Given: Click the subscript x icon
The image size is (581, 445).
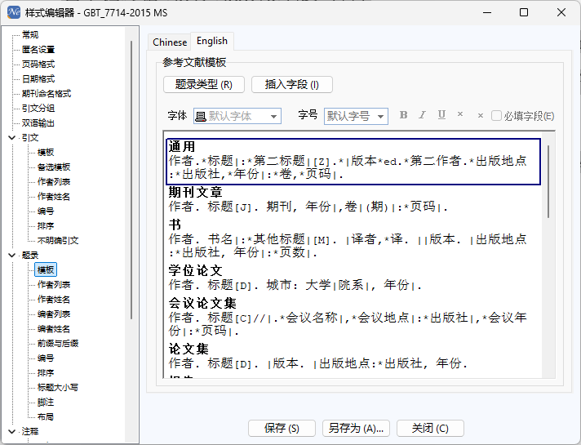Looking at the screenshot, I should coord(480,116).
